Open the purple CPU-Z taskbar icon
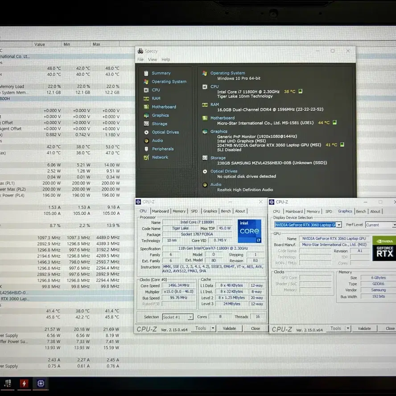396x396 pixels. [x=41, y=384]
